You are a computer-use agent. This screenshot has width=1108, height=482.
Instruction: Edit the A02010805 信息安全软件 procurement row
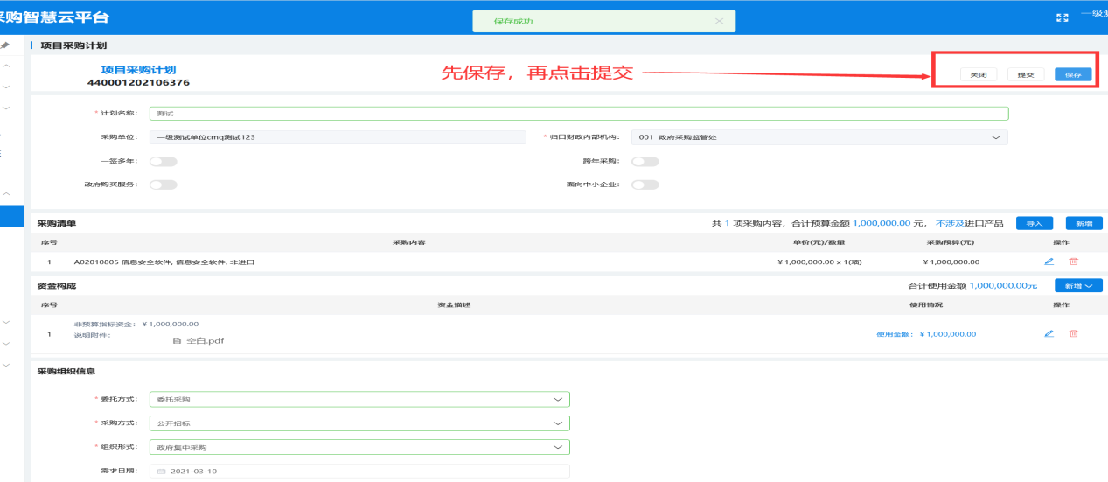(x=1049, y=262)
